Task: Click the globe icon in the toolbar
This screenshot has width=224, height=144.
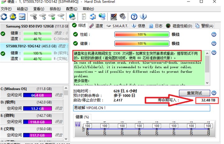Action: point(72,16)
